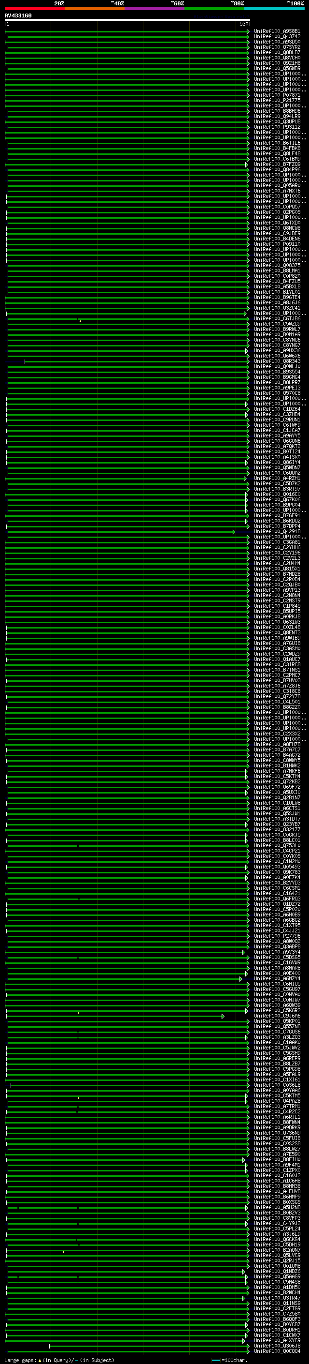Select the UniRef100_A9WIB9 label

pos(277,638)
